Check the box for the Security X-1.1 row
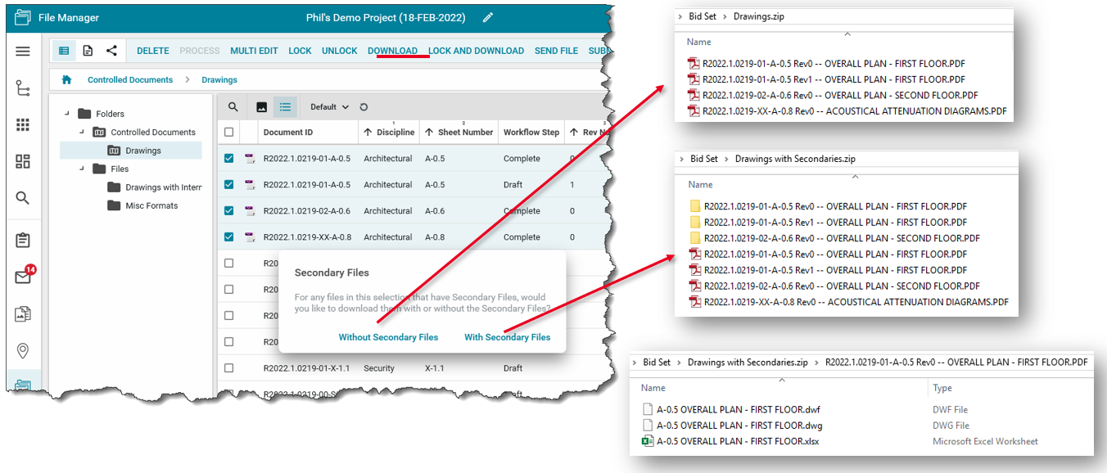The image size is (1107, 473). [x=229, y=368]
